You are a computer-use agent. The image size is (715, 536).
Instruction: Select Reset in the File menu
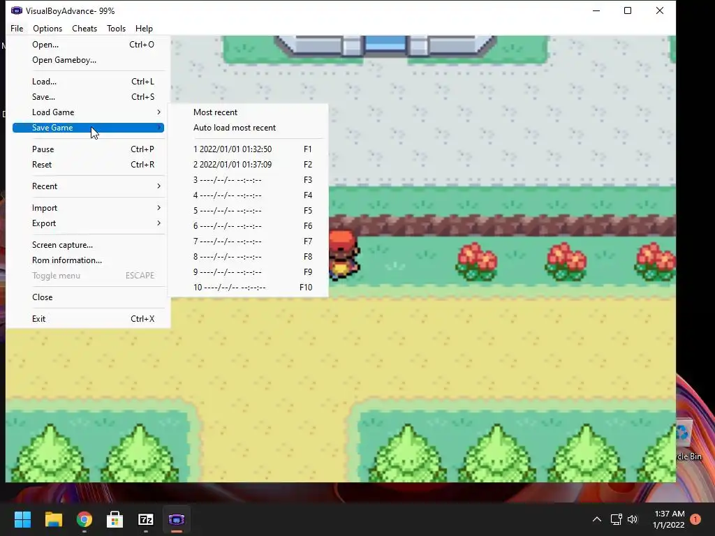(88, 165)
